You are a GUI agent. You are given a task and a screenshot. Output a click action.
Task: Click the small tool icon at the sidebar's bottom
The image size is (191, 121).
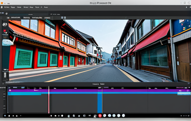point(5,75)
